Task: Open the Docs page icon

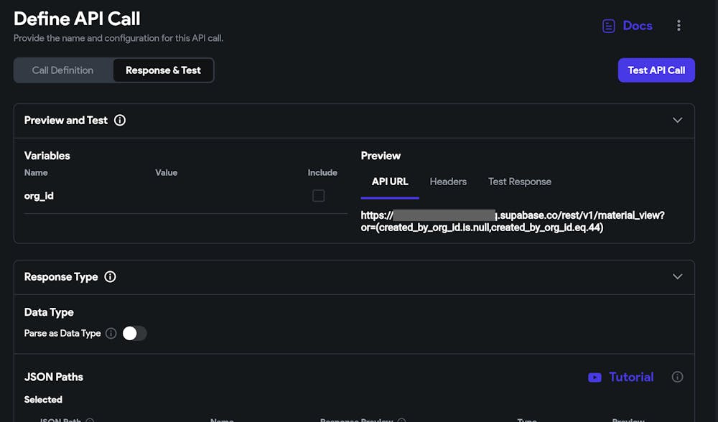Action: 609,26
